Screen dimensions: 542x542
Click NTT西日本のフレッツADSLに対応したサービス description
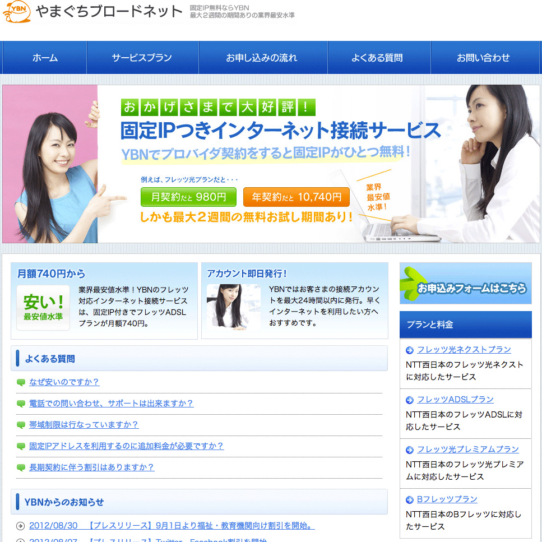(464, 421)
